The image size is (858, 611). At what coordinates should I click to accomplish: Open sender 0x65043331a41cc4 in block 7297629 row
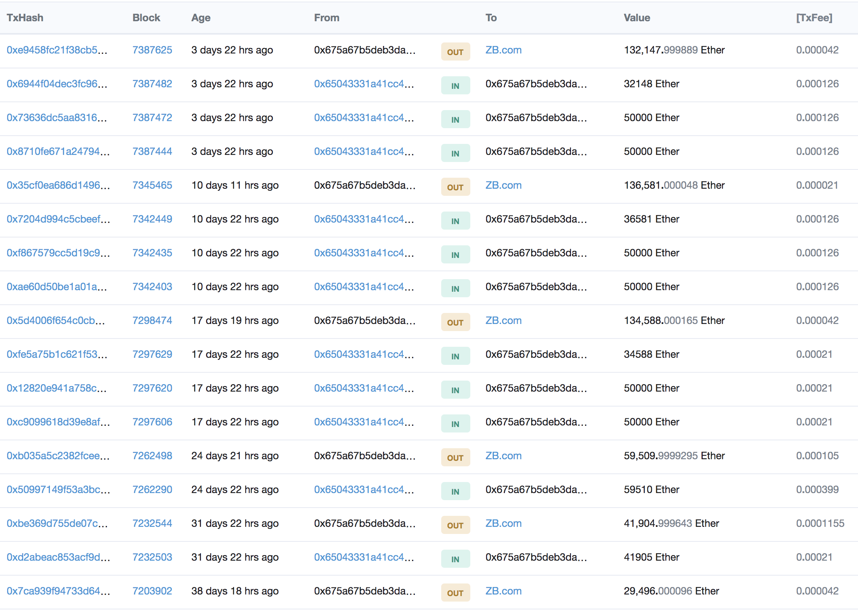pyautogui.click(x=364, y=354)
